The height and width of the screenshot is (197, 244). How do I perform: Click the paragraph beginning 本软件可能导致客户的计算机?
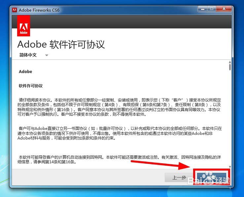119,159
